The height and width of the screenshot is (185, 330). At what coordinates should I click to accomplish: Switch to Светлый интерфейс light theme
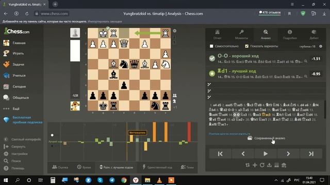[23, 139]
